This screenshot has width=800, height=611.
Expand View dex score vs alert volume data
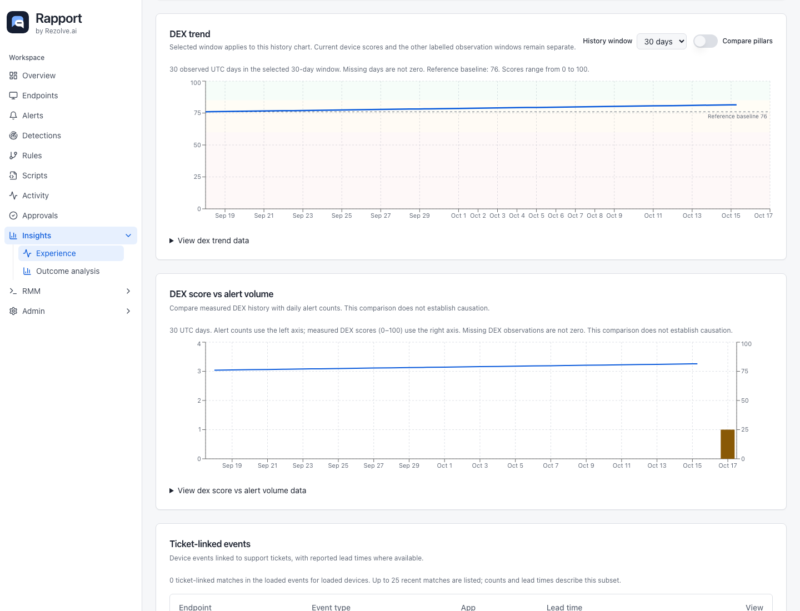238,490
